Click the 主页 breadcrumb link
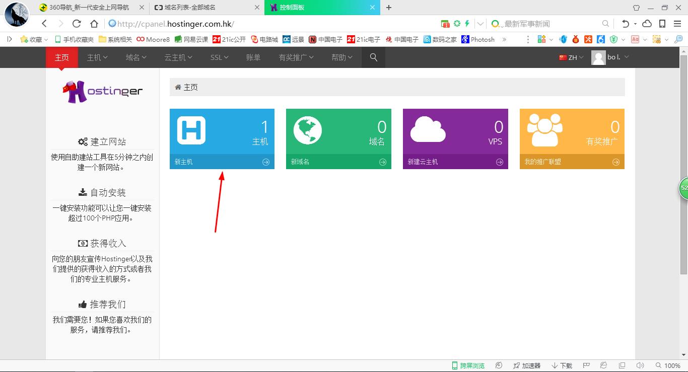The image size is (688, 372). [x=190, y=87]
